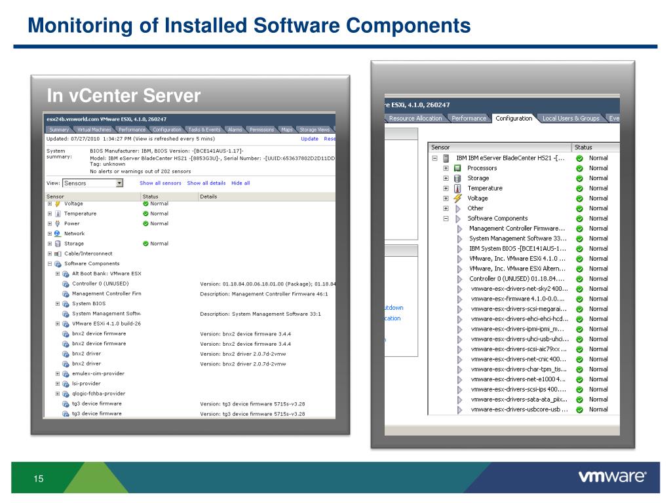The image size is (671, 503).
Task: Click the Cable/Interconnect sensor icon
Action: pyautogui.click(x=58, y=253)
